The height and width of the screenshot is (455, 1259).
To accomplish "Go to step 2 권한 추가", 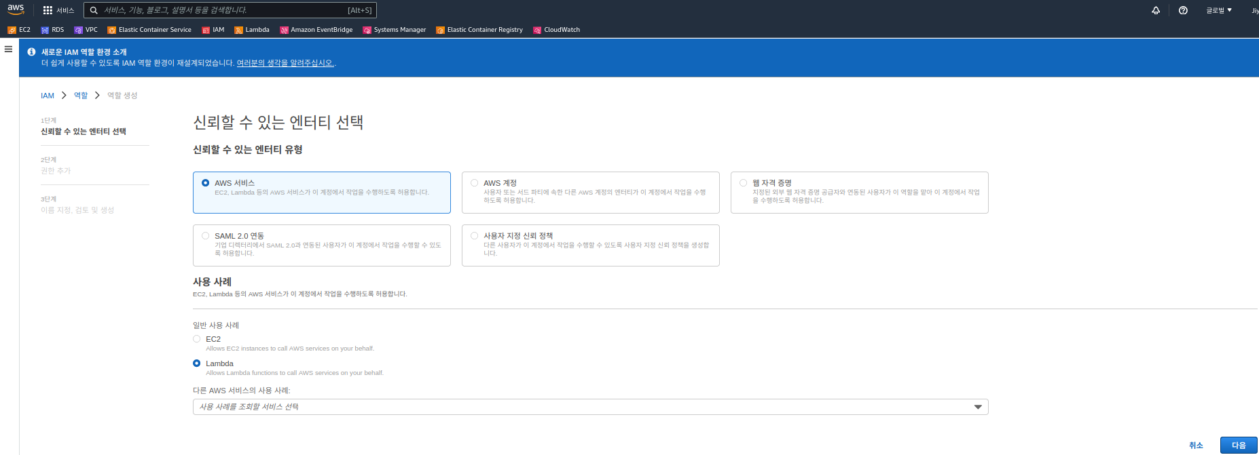I will click(x=56, y=171).
